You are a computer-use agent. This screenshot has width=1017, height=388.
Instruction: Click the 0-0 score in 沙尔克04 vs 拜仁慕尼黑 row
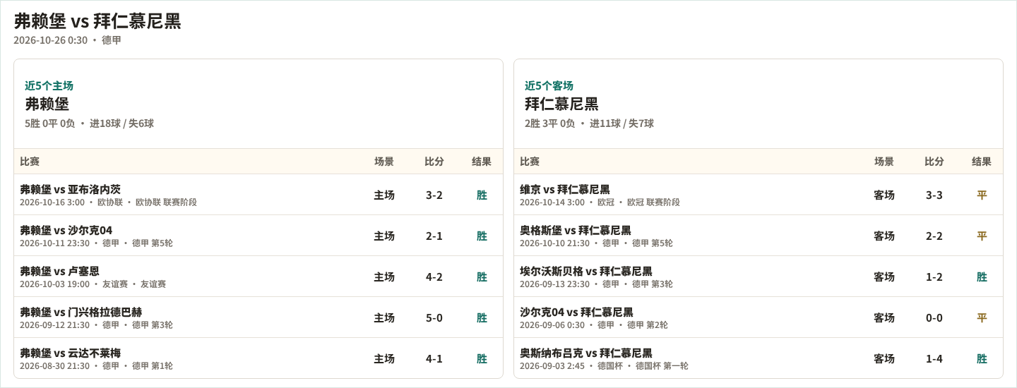(x=934, y=317)
